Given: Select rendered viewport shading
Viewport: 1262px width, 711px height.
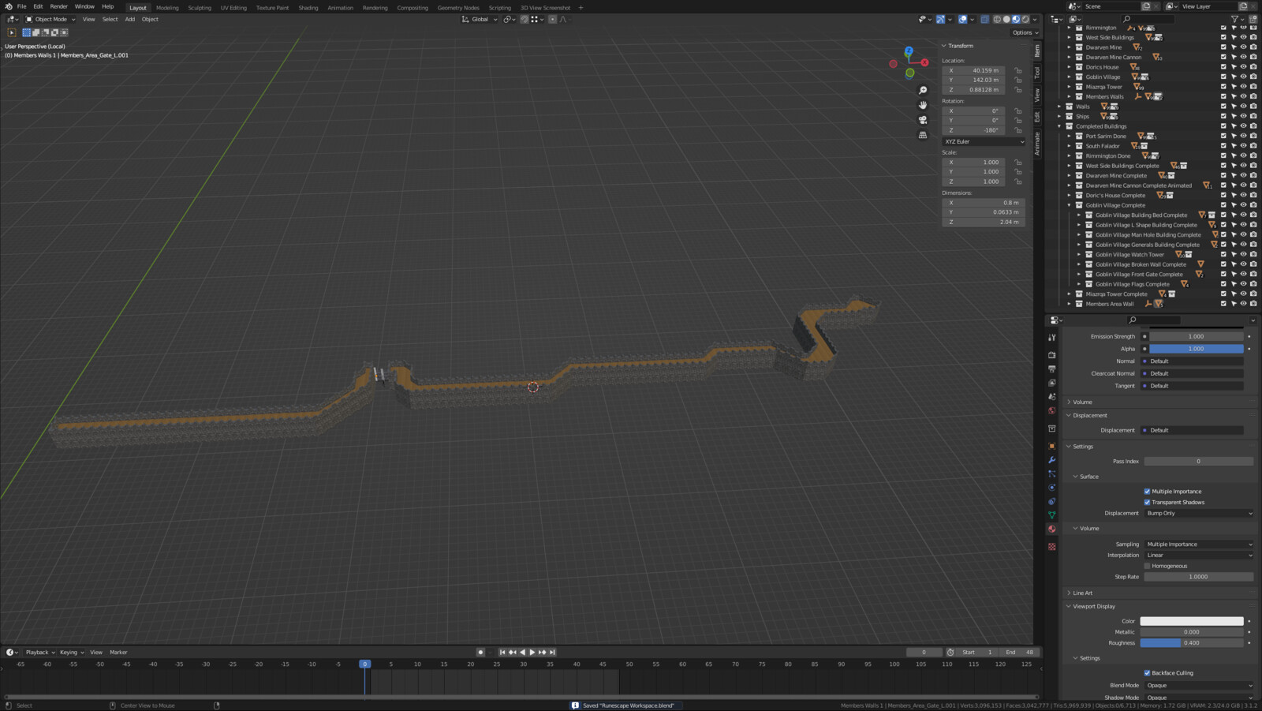Looking at the screenshot, I should (x=1025, y=19).
